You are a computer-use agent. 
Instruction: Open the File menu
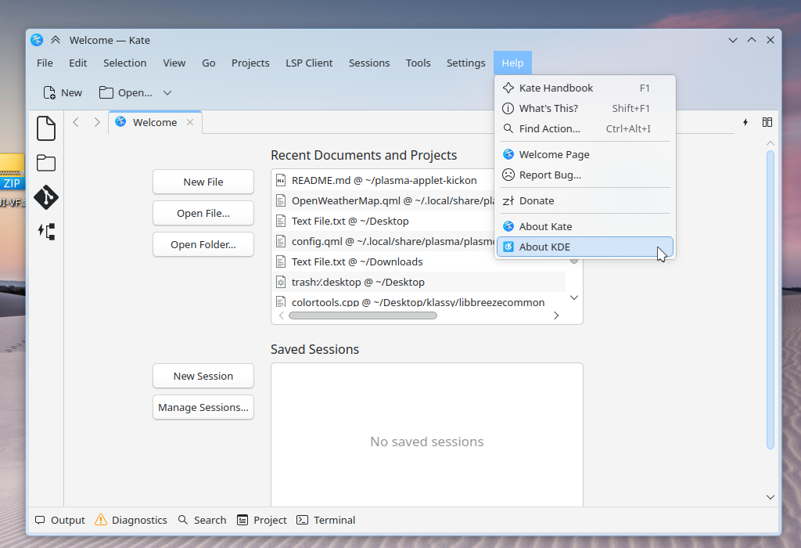[x=45, y=63]
